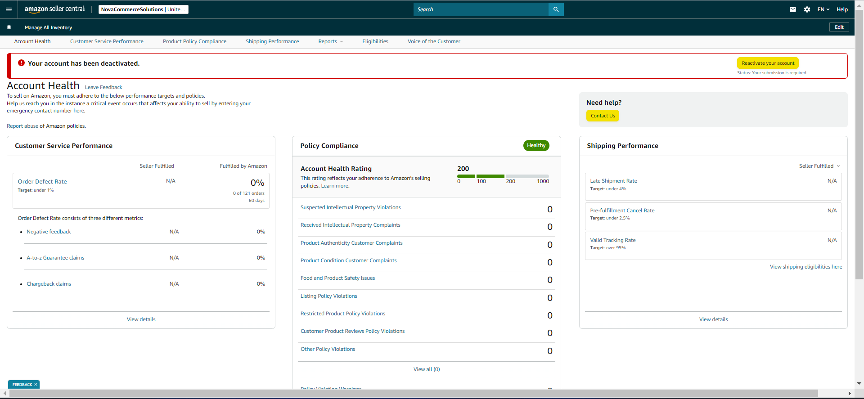Switch to Shipping Performance tab
Image resolution: width=864 pixels, height=399 pixels.
pyautogui.click(x=272, y=41)
